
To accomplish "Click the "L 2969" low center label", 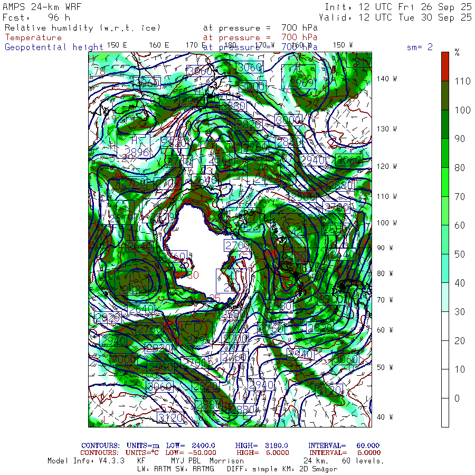I will [x=298, y=77].
